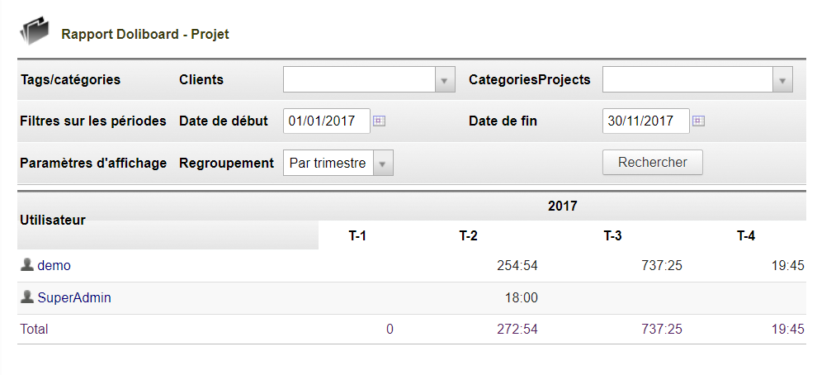Click SuperAdmin's T-2 value 18:00
Image resolution: width=817 pixels, height=375 pixels.
click(521, 298)
